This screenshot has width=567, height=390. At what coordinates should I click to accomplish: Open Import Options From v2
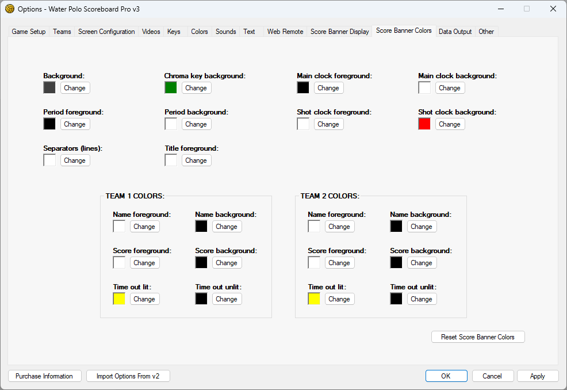point(128,376)
